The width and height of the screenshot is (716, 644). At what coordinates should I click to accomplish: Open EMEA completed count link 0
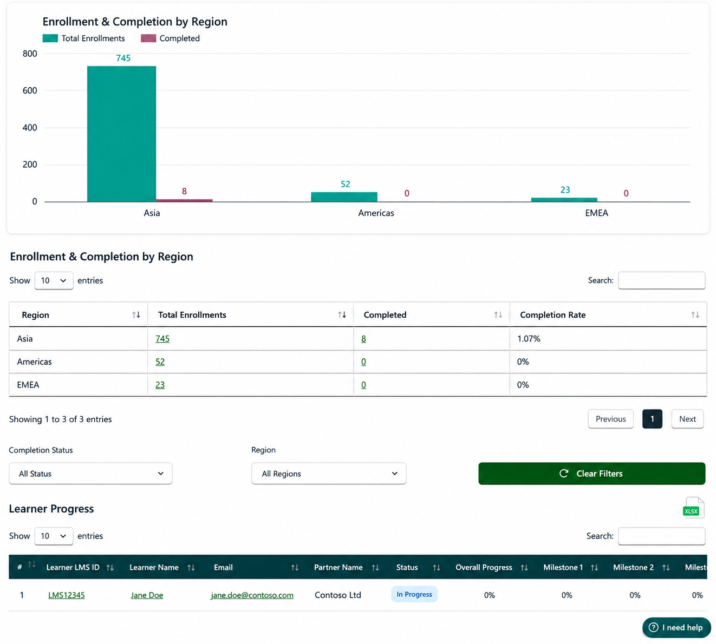point(363,385)
